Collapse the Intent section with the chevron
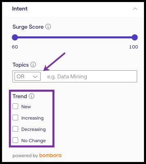Viewport: 146px width, 164px height. coord(135,9)
